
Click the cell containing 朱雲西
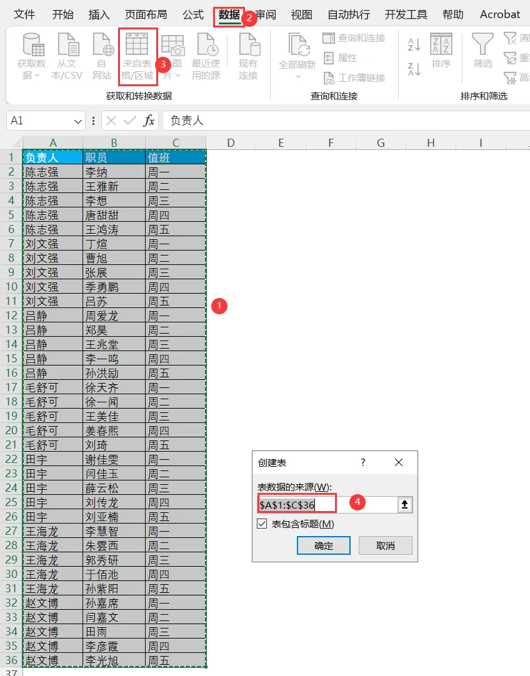tap(114, 545)
